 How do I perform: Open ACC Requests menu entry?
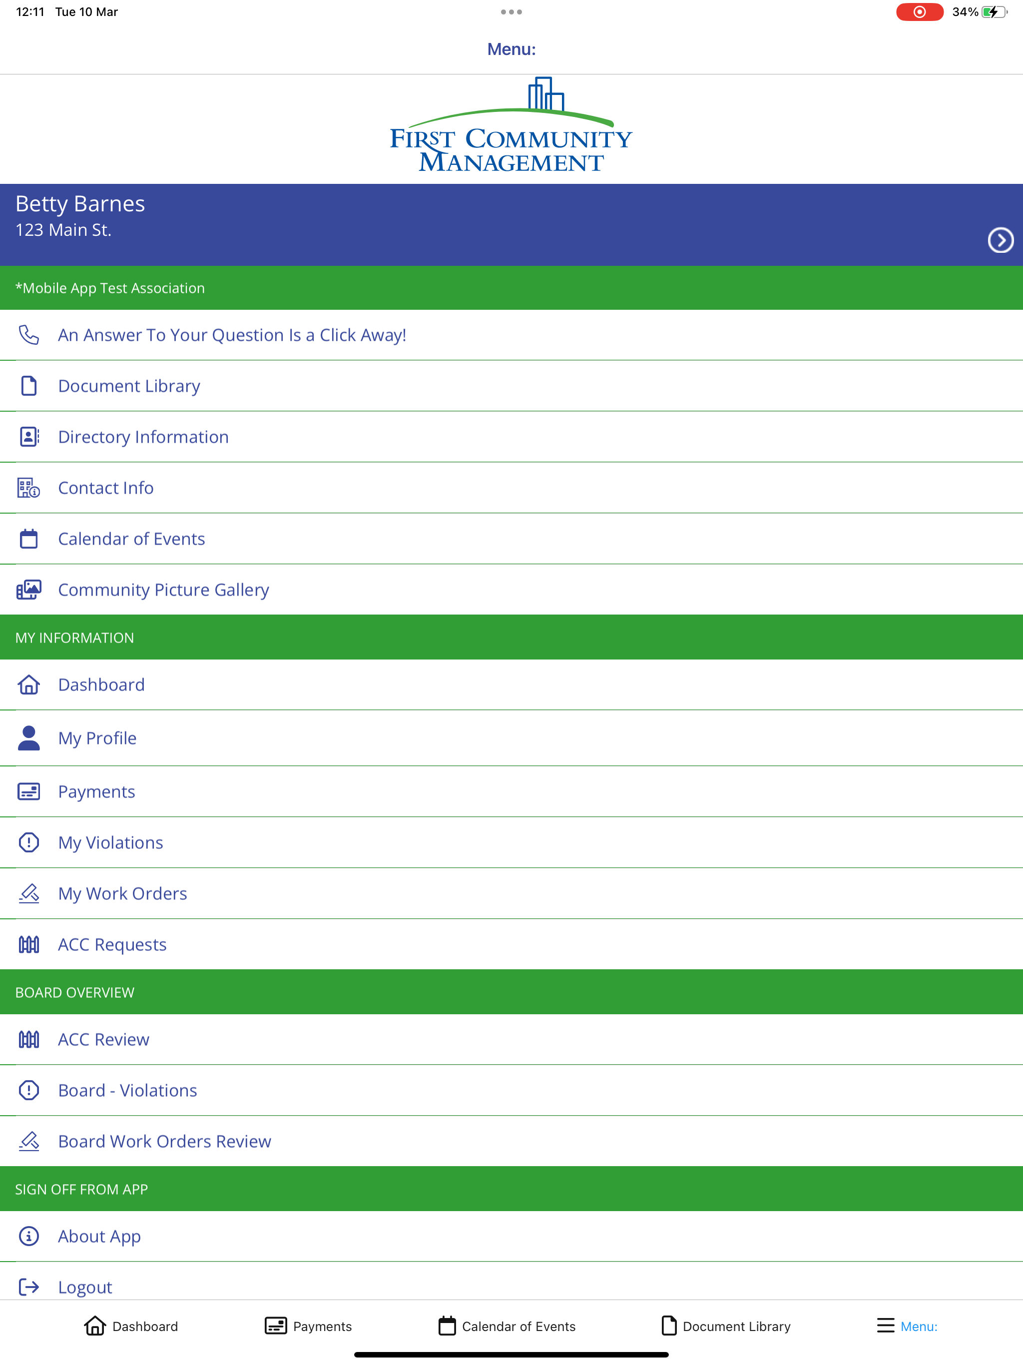pyautogui.click(x=511, y=945)
